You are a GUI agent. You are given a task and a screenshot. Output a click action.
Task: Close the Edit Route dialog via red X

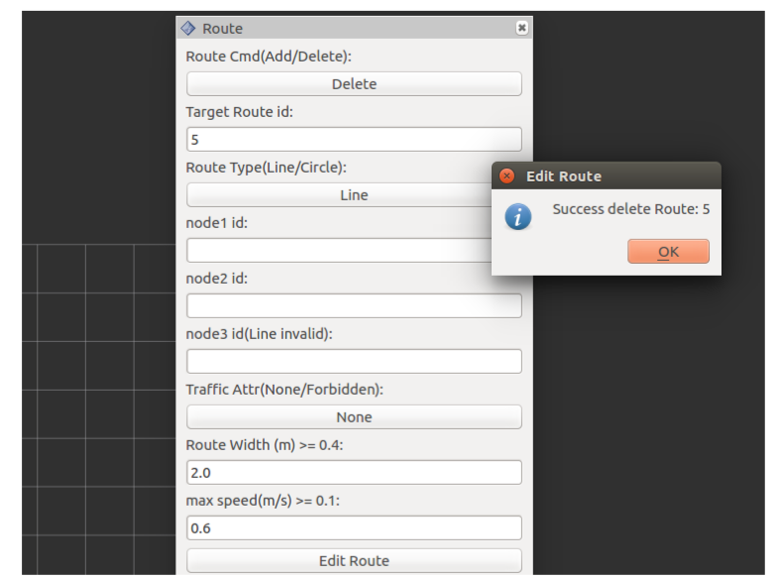point(507,176)
